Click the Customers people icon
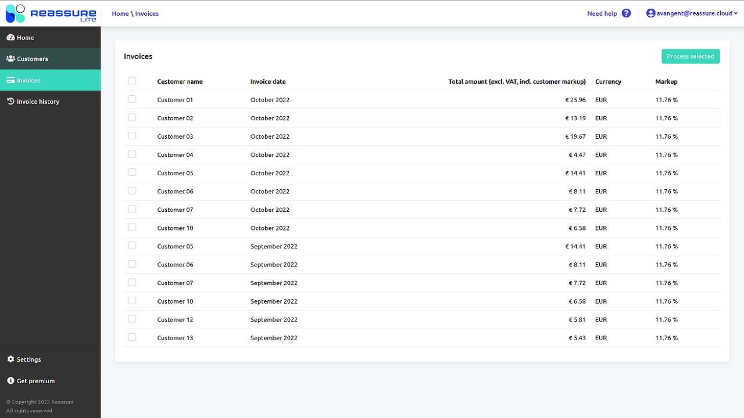Image resolution: width=744 pixels, height=418 pixels. pos(10,59)
